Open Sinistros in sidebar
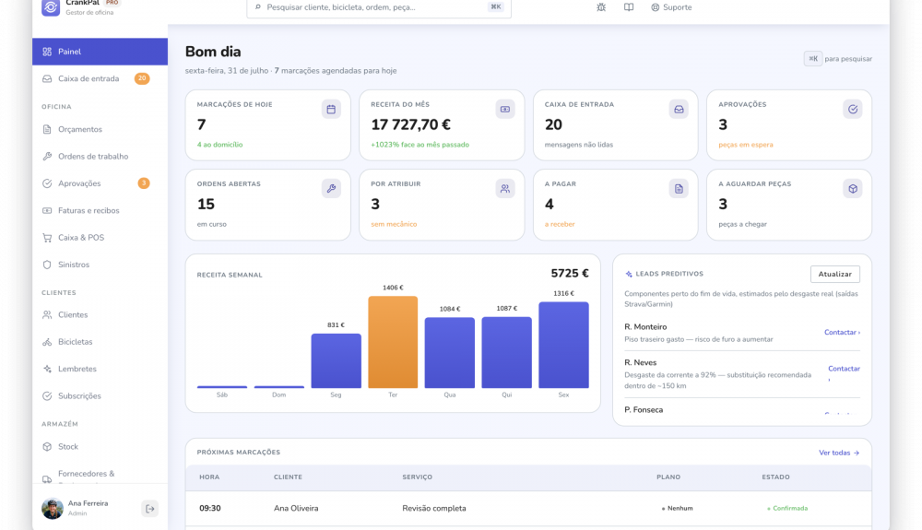 (100, 265)
